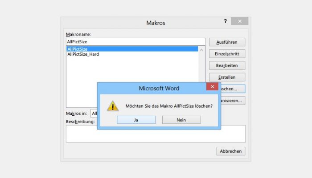
Task: Select AllPictSize in macro list
Action: 132,49
